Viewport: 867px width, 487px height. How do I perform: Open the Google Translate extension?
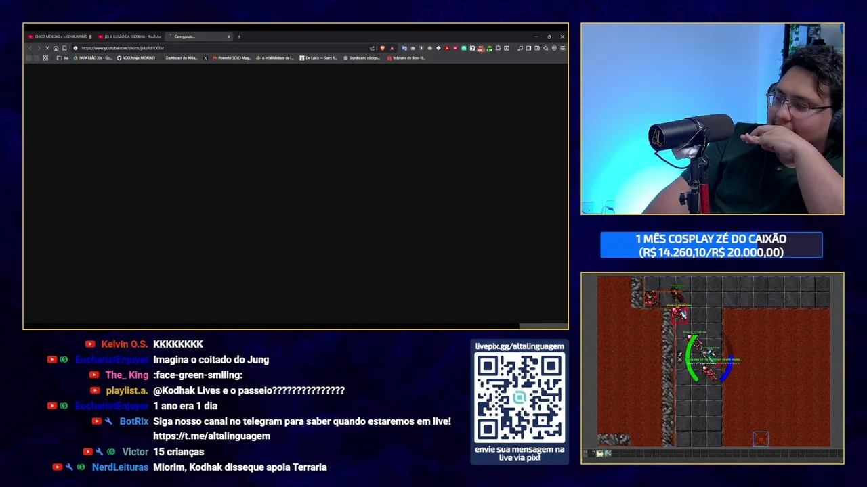pyautogui.click(x=404, y=48)
